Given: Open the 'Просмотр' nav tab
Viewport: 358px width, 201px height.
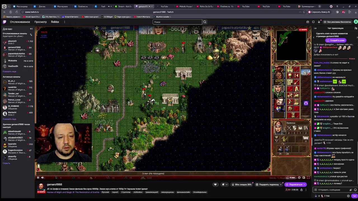Looking at the screenshot, I should tap(41, 22).
